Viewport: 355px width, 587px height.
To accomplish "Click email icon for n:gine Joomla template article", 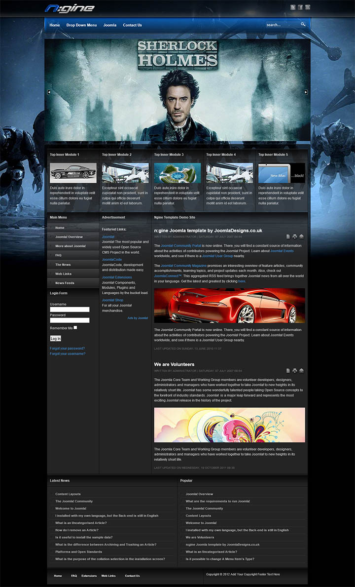I will click(x=302, y=236).
